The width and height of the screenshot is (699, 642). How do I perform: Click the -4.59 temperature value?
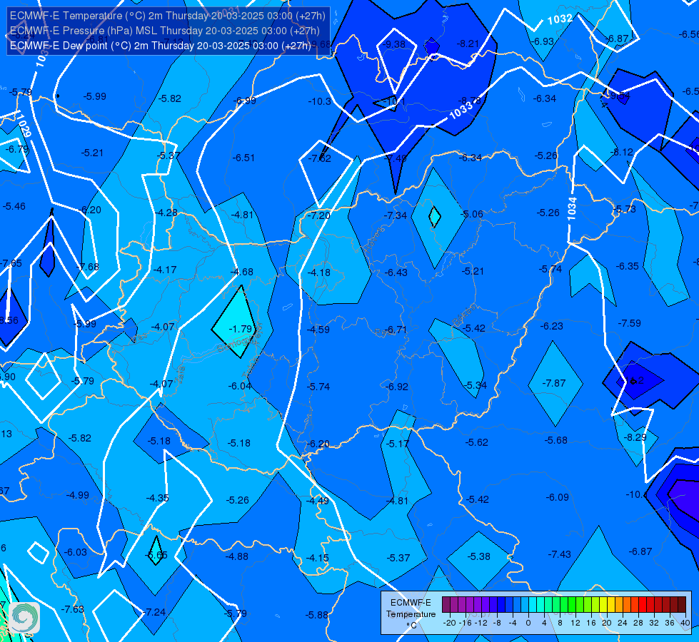pos(318,330)
